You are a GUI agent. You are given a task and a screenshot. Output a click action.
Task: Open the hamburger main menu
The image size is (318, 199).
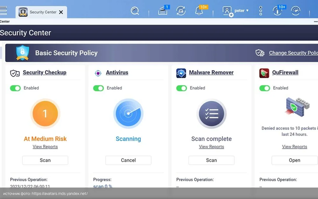pos(3,11)
